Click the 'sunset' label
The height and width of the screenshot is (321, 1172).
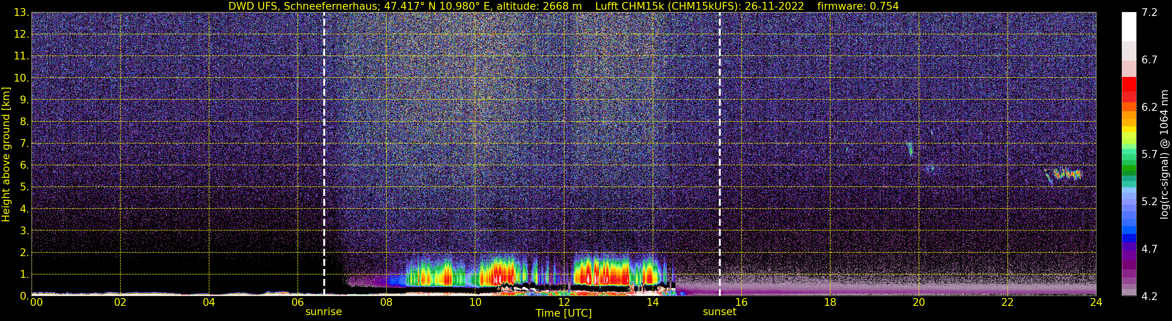(x=719, y=312)
